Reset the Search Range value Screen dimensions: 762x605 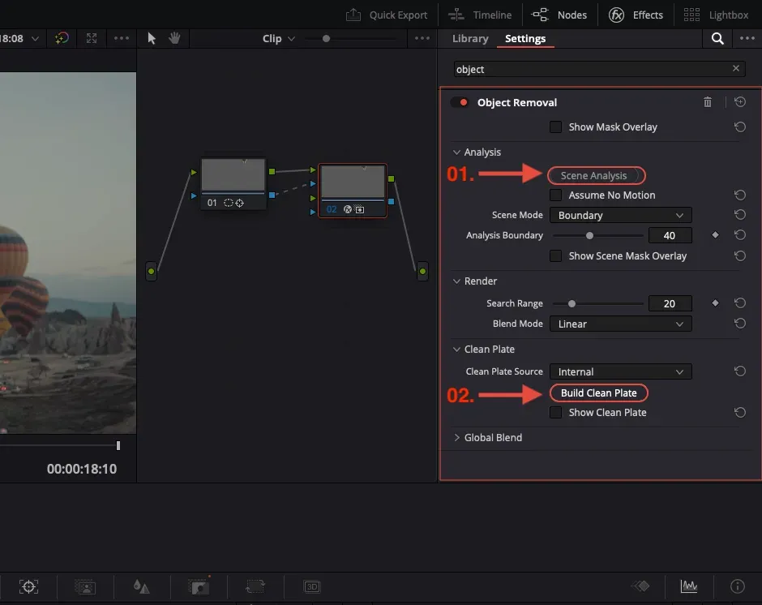pos(739,303)
